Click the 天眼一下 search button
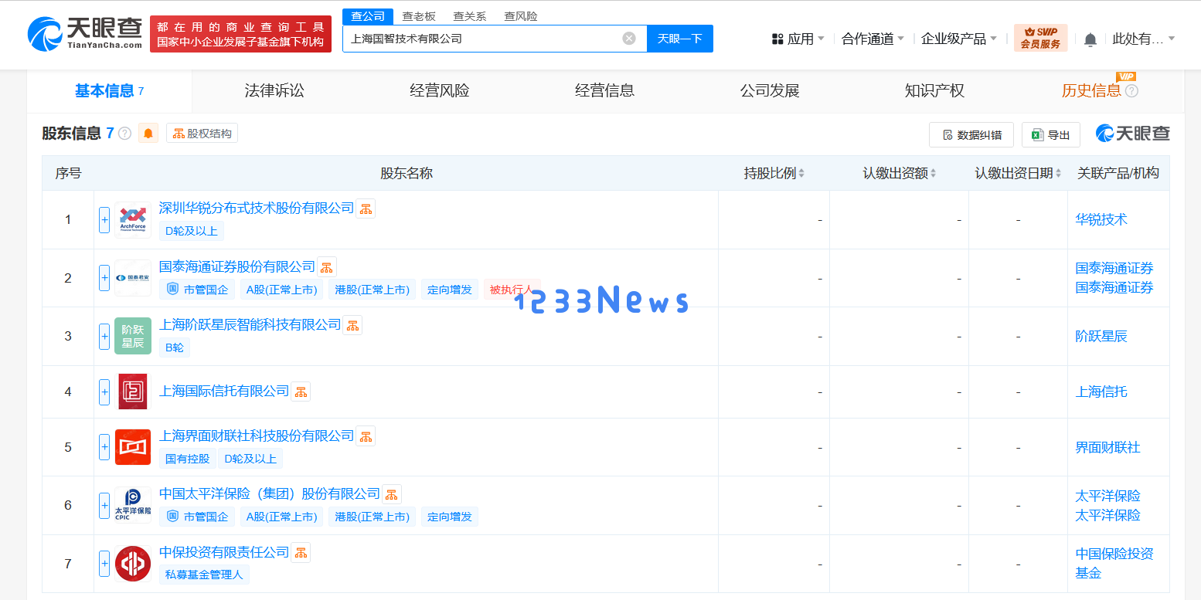 (x=679, y=39)
